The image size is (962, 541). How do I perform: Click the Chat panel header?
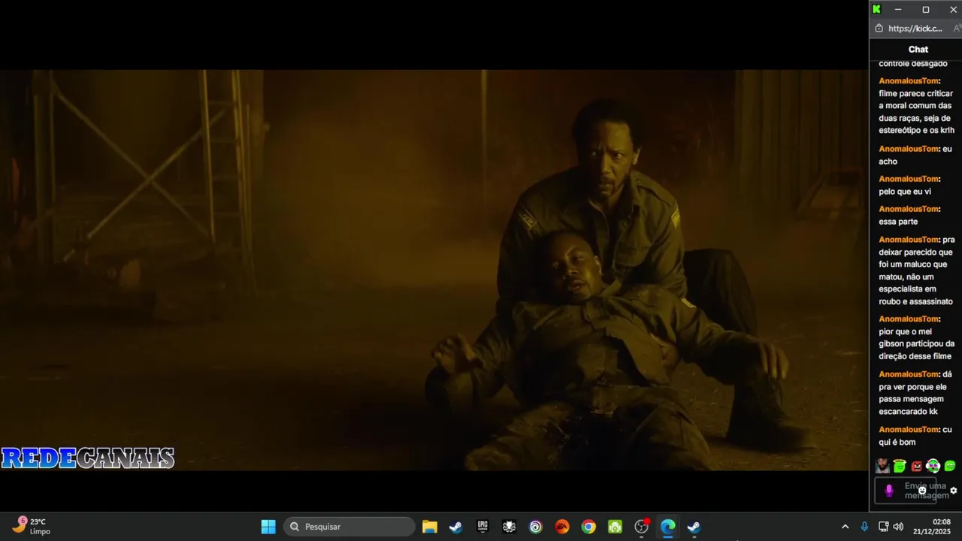pos(918,49)
